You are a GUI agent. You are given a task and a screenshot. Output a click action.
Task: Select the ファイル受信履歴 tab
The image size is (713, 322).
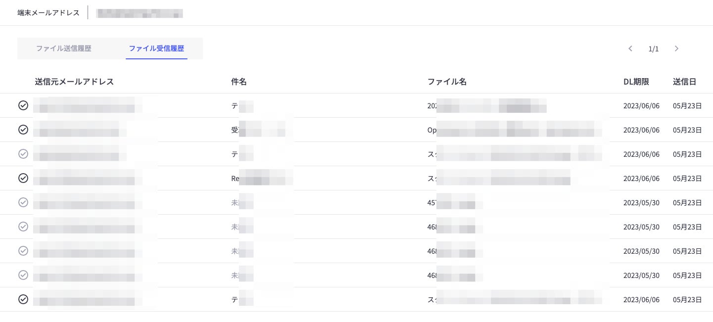click(156, 48)
